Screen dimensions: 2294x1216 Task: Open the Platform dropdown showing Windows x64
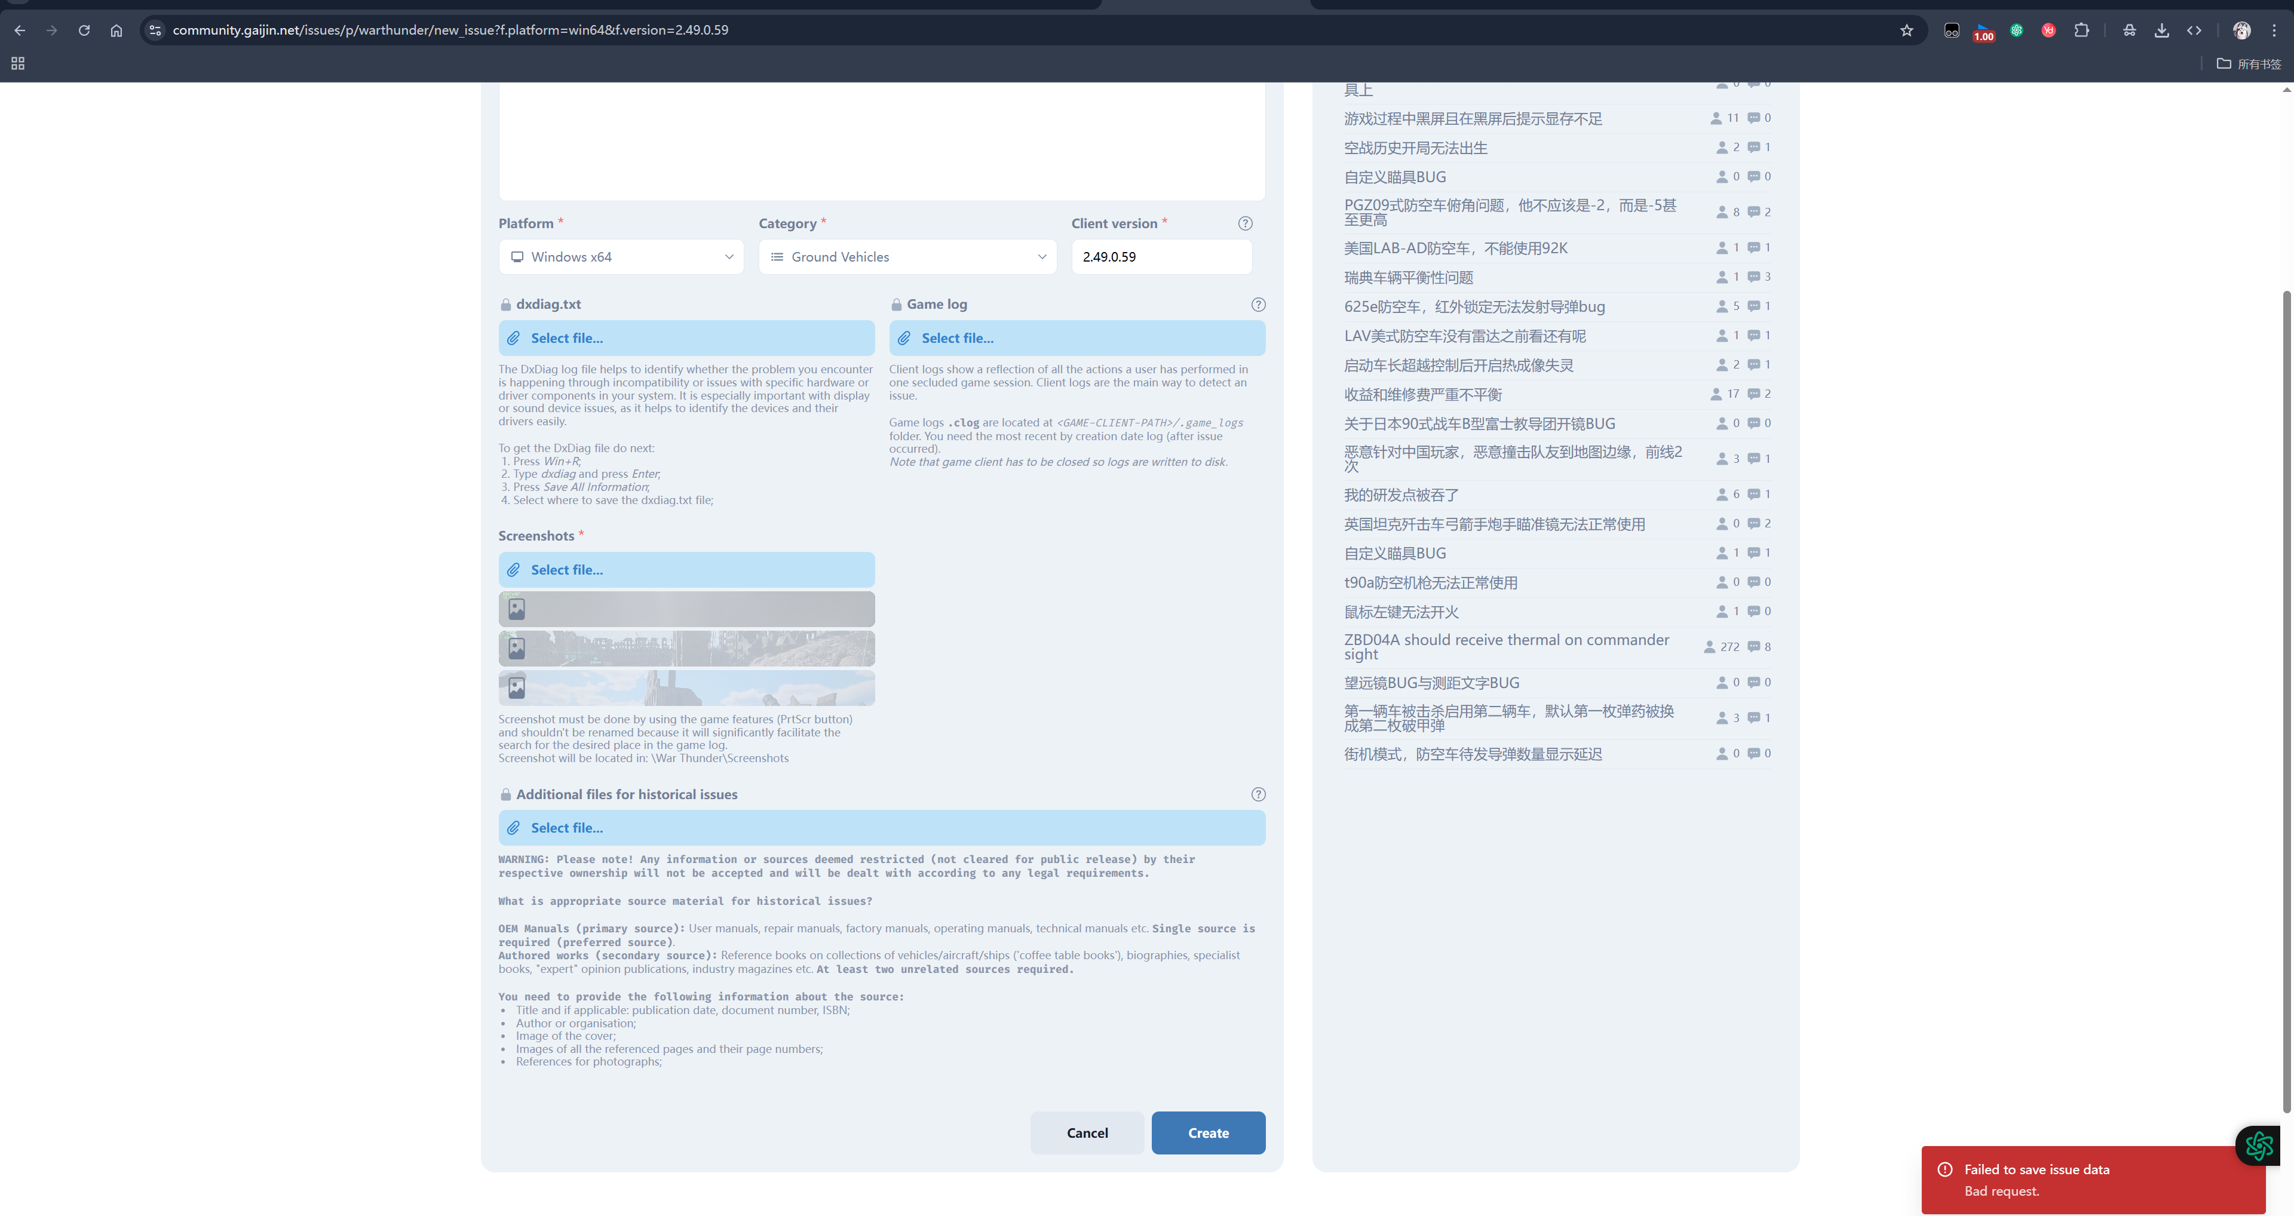621,257
